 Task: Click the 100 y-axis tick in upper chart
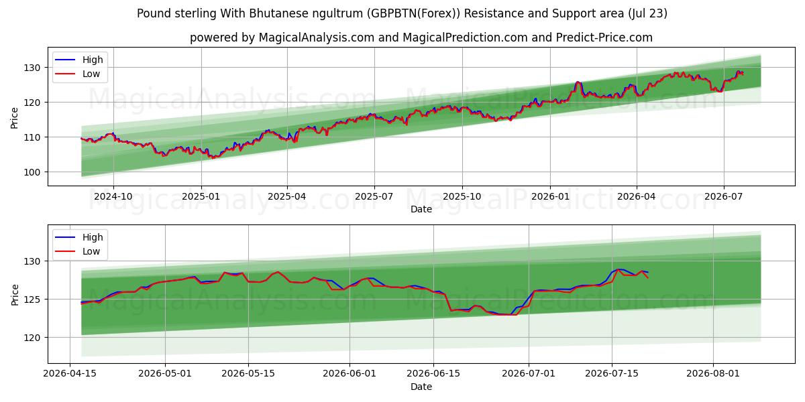[34, 172]
